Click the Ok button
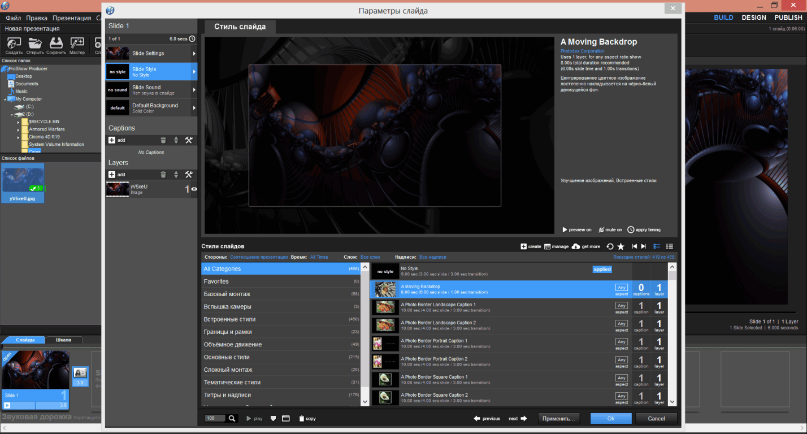Viewport: 807px width, 434px height. click(610, 419)
